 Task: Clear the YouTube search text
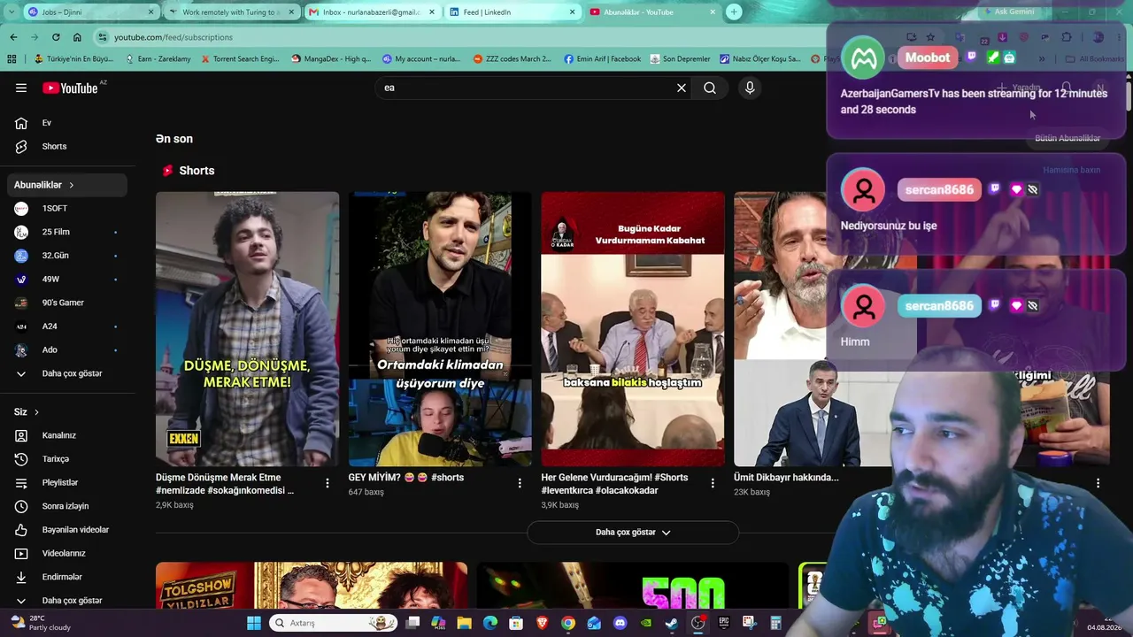pos(682,88)
